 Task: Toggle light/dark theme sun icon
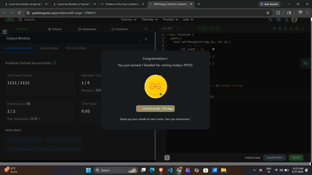tap(279, 20)
